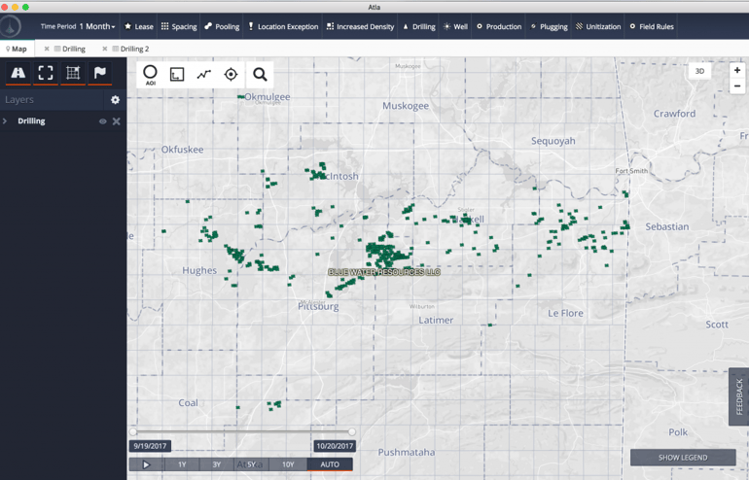Click the Okmulgee county label on map
The width and height of the screenshot is (749, 480).
coord(267,97)
